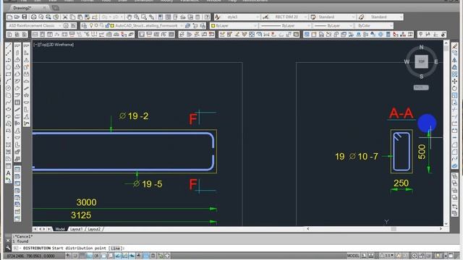463x260 pixels.
Task: Click the viewport controls label [-][Top][2D Wireframe]
Action: [x=54, y=45]
